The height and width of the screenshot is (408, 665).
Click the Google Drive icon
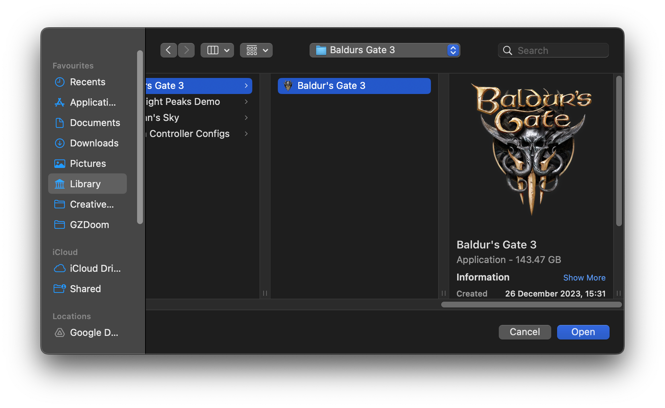(59, 333)
